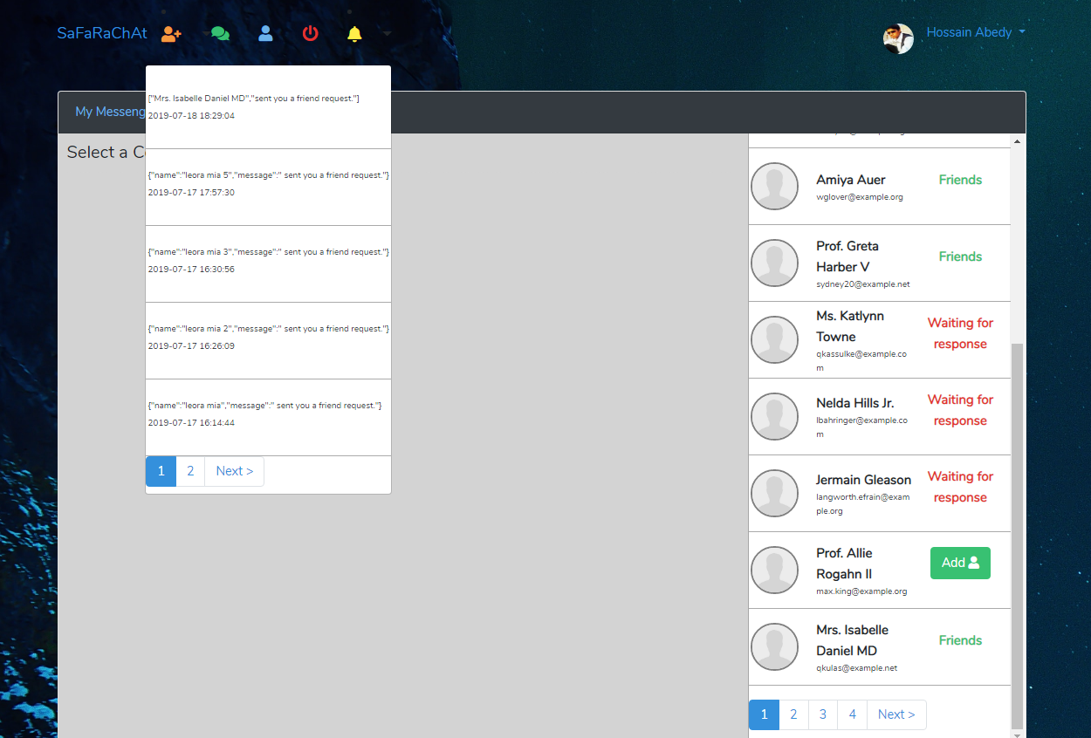The width and height of the screenshot is (1091, 738).
Task: Click Waiting for response beside Ms. Katlynn Towne
Action: [x=960, y=333]
